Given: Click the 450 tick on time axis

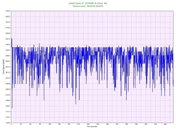Looking at the screenshot, I should (156, 124).
